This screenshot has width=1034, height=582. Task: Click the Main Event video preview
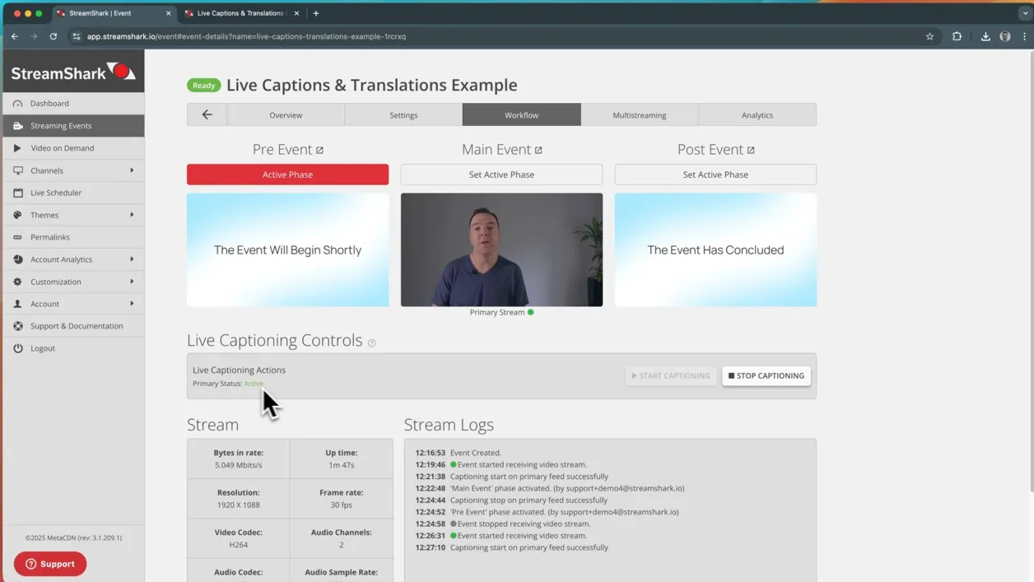[501, 249]
